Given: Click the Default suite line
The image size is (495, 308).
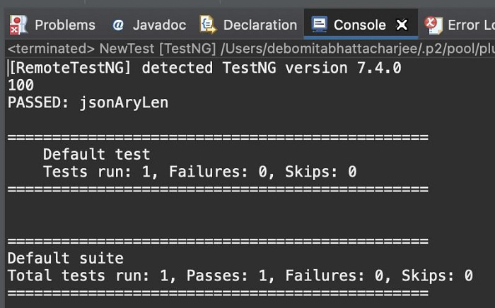Looking at the screenshot, I should point(65,258).
